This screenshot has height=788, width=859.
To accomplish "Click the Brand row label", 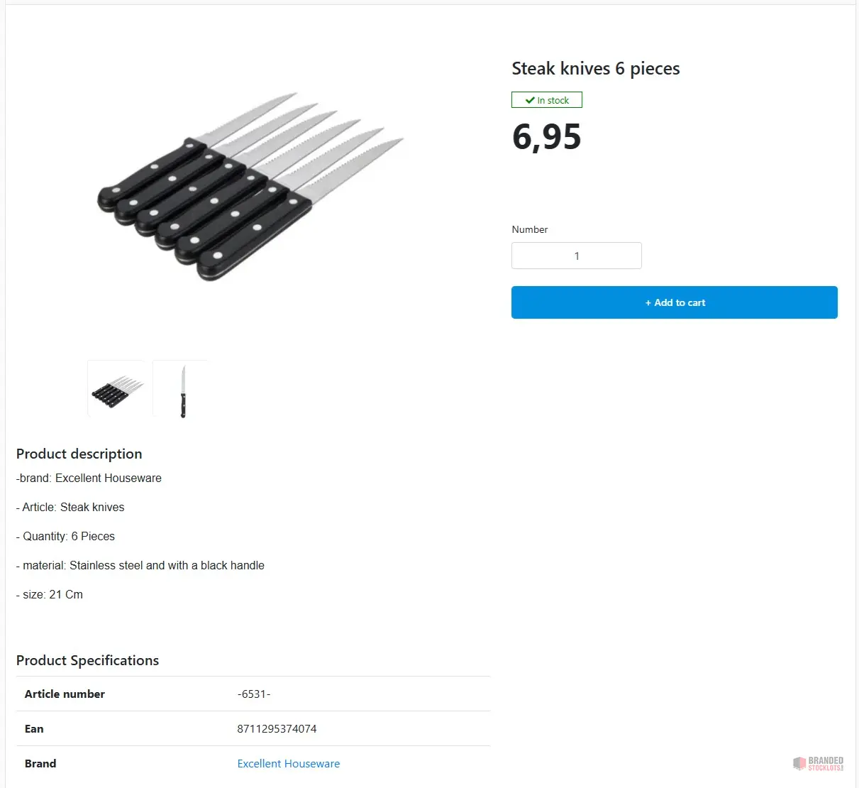I will coord(40,764).
